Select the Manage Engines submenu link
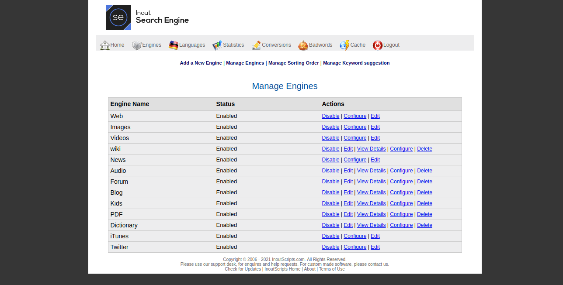 tap(245, 63)
